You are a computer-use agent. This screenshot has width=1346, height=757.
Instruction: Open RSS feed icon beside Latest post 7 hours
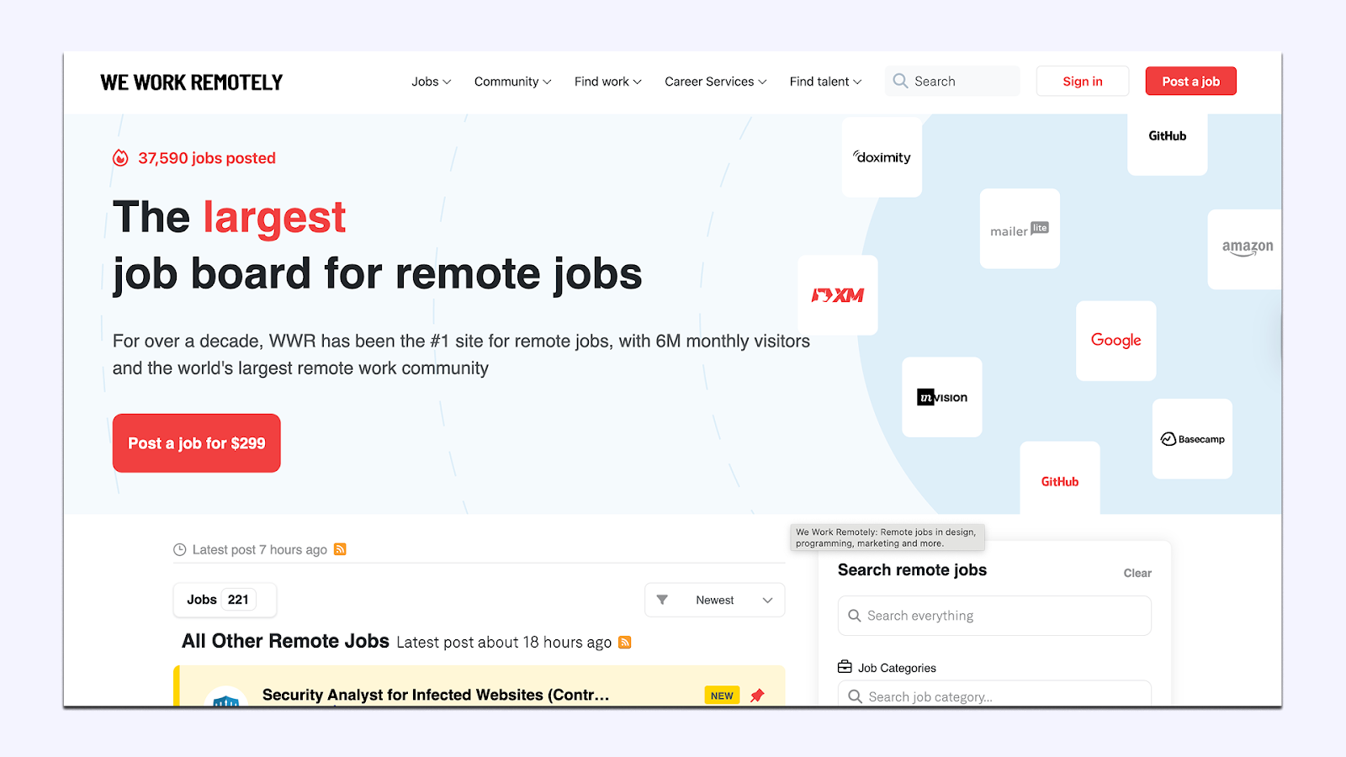coord(340,549)
